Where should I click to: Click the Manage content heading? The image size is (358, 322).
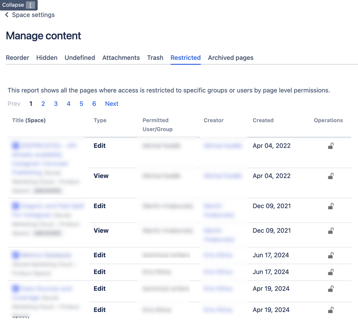click(x=43, y=36)
